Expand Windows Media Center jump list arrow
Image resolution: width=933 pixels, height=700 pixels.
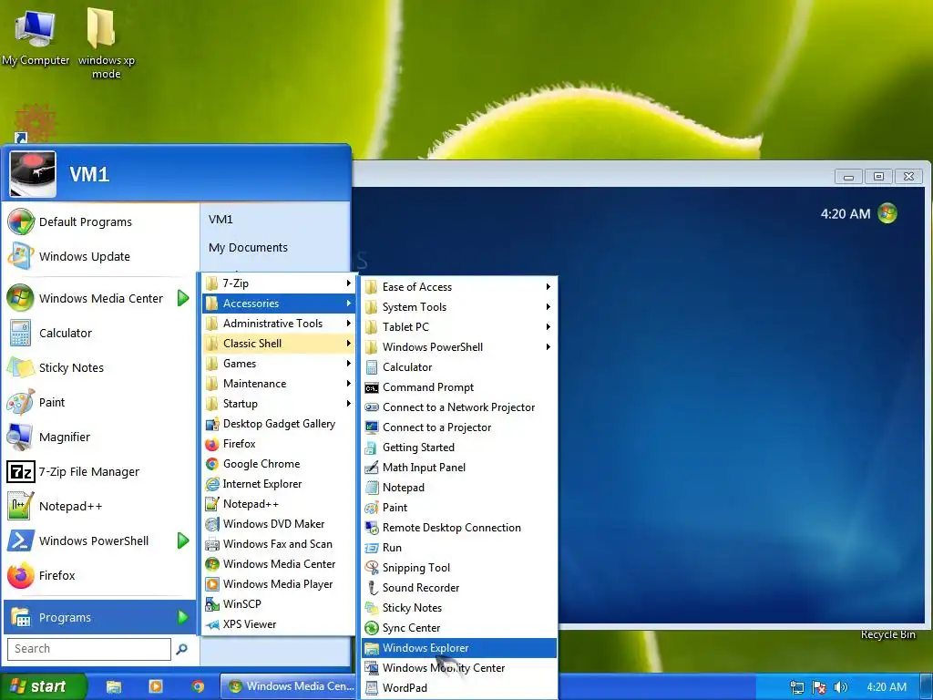click(183, 298)
